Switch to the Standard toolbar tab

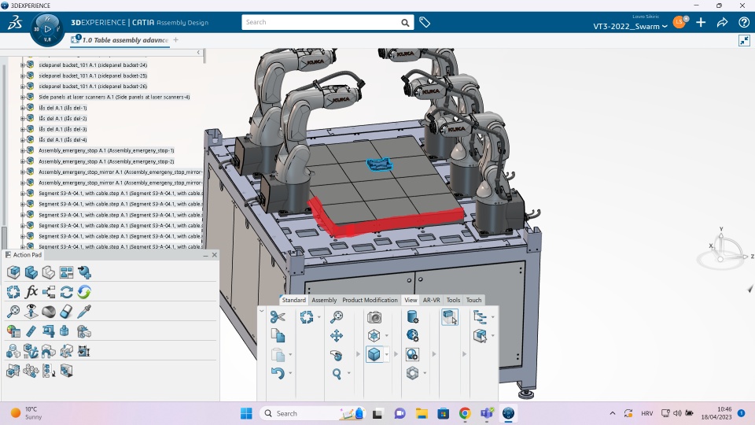(x=293, y=300)
